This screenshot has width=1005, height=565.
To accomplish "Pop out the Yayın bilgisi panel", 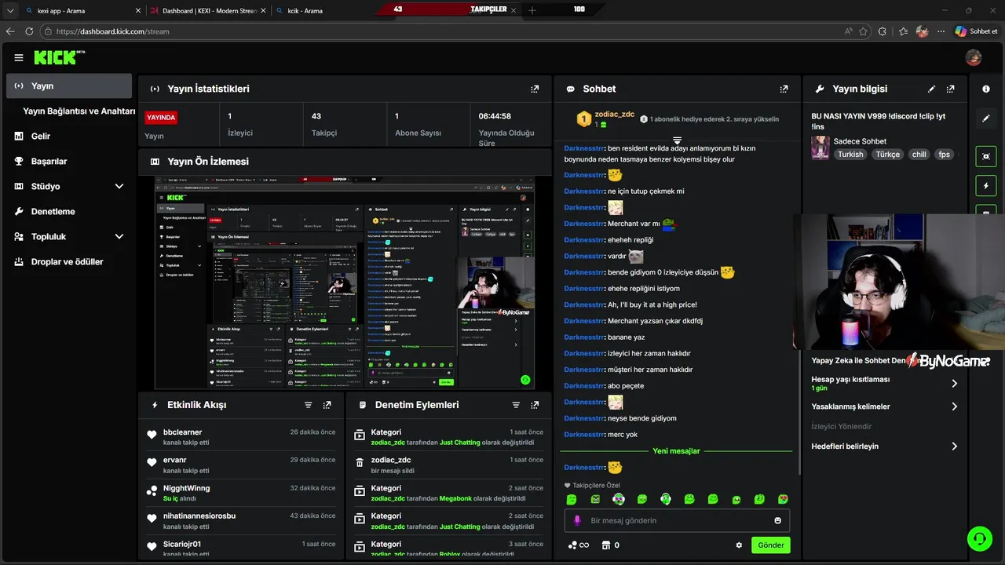I will (951, 89).
